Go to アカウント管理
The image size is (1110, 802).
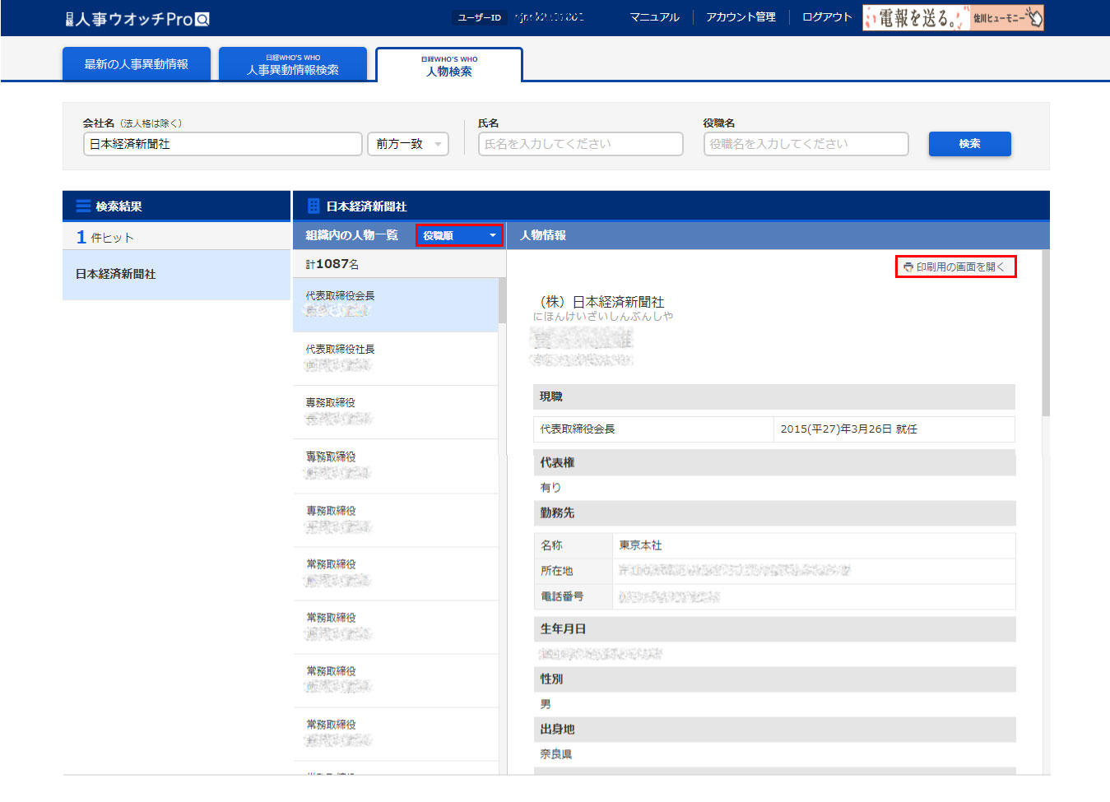point(741,17)
